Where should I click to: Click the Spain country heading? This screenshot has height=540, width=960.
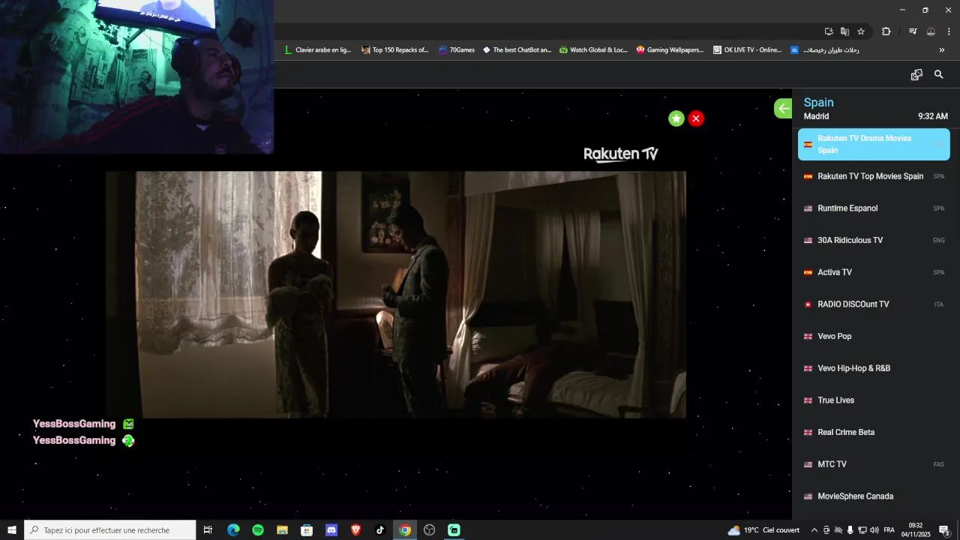(818, 103)
